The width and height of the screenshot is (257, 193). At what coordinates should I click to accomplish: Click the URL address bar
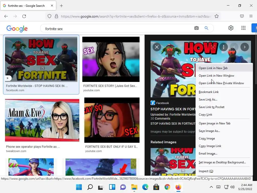point(136,16)
